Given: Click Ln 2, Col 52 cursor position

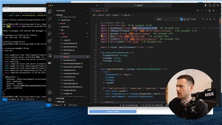Looking at the screenshot, I should tap(152, 105).
